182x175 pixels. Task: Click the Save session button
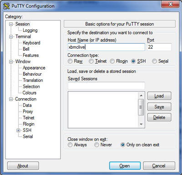click(x=159, y=107)
